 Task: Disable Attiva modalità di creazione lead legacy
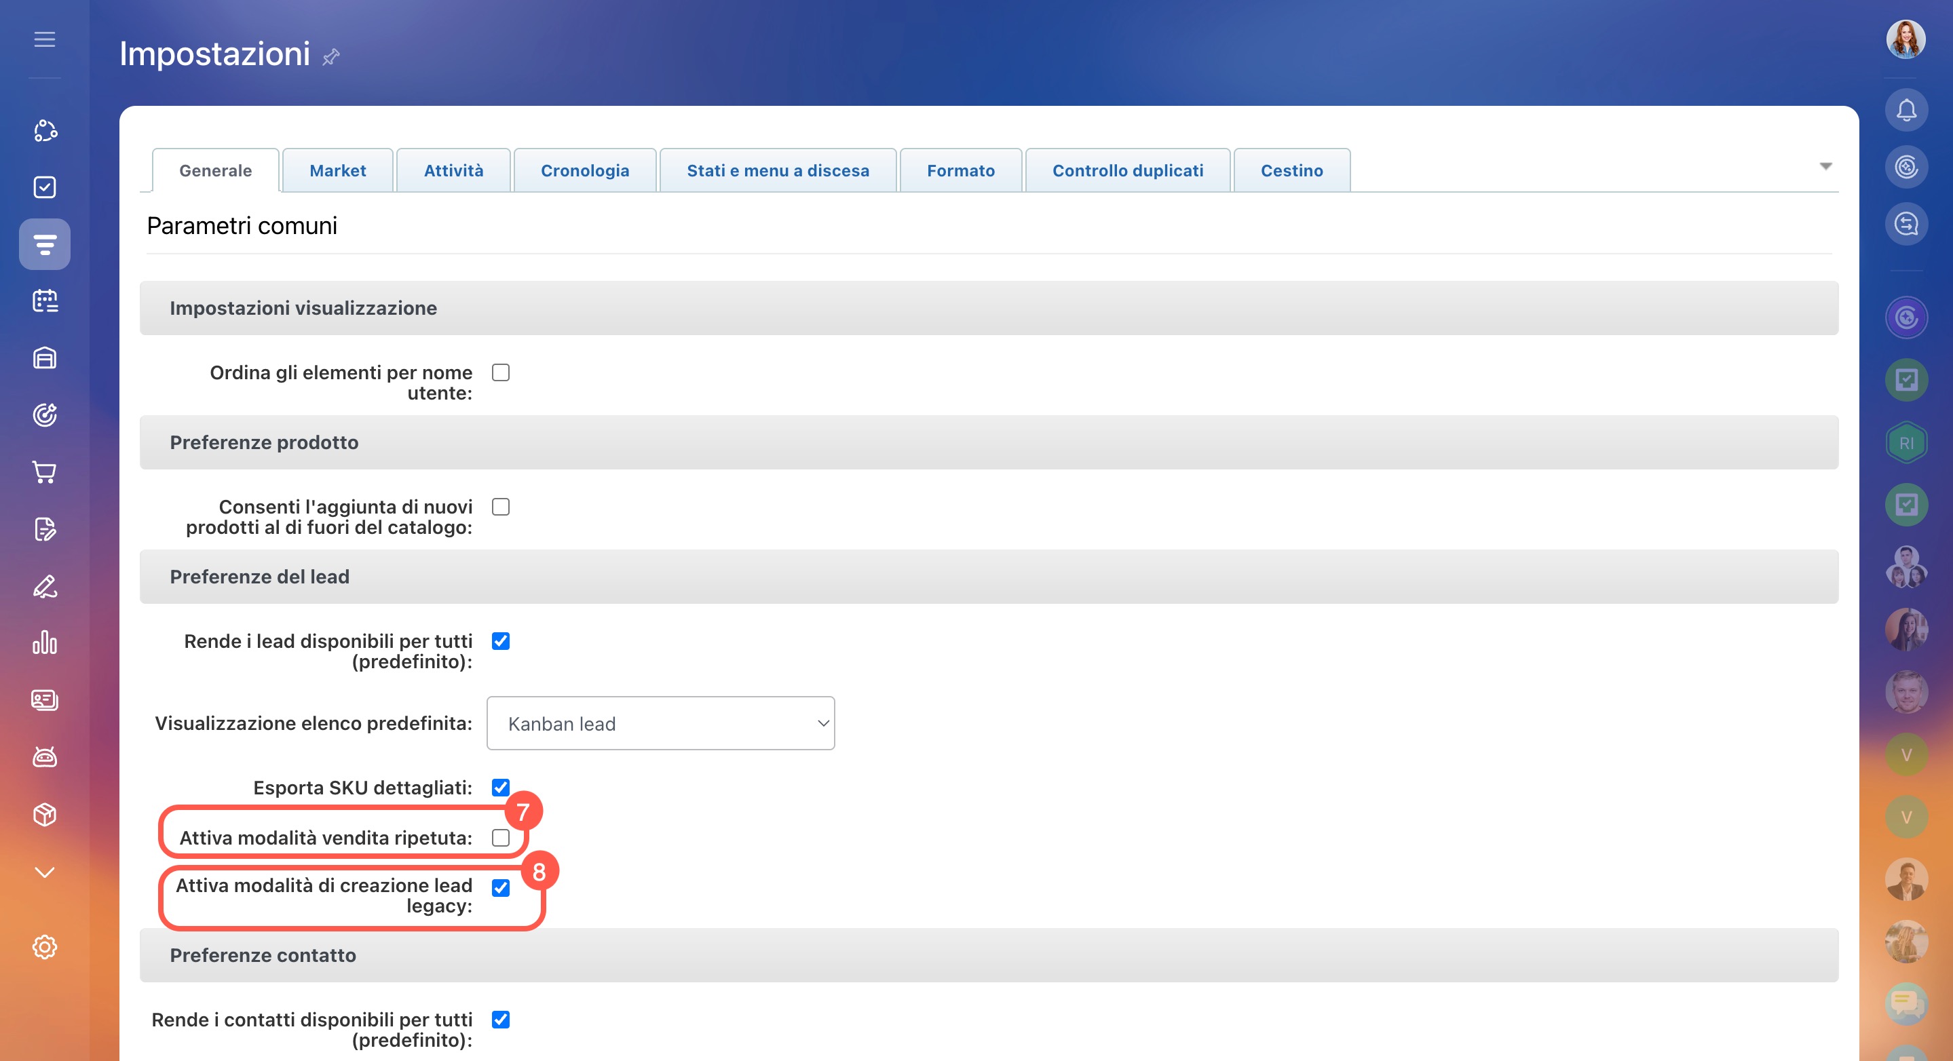click(x=500, y=887)
